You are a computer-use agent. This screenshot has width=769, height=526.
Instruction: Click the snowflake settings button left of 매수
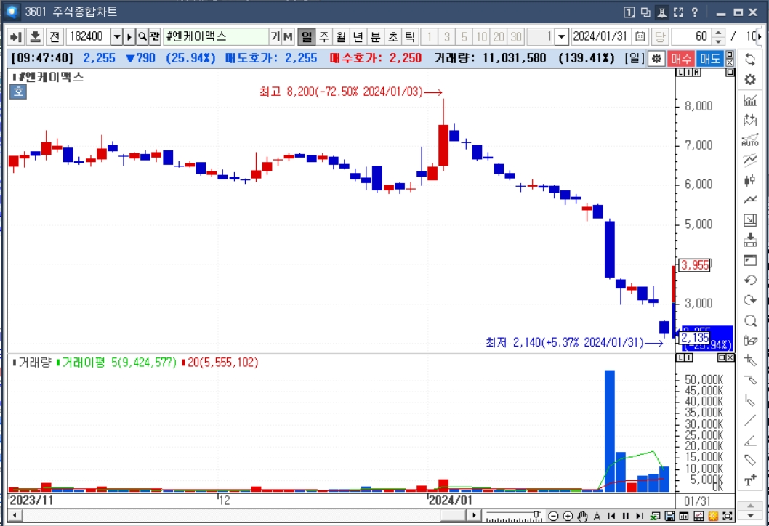[656, 59]
